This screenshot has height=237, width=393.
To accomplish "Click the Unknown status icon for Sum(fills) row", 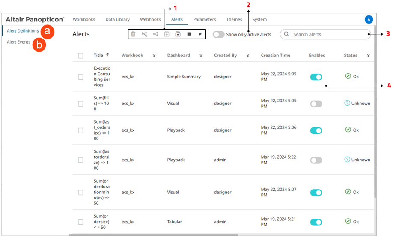I will (347, 103).
